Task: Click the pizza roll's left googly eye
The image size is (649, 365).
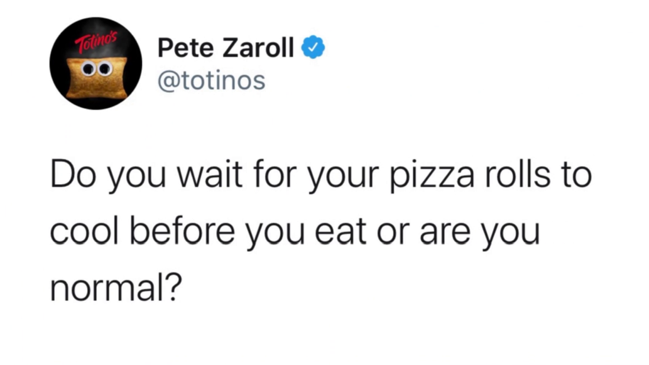Action: click(x=88, y=69)
